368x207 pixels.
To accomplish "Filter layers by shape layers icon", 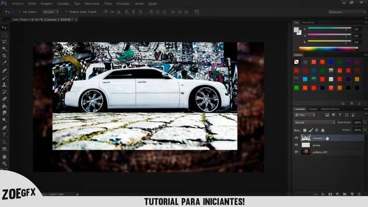I will tap(347, 115).
